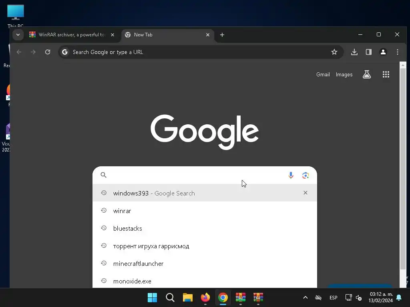Open the Google apps grid

pos(386,75)
